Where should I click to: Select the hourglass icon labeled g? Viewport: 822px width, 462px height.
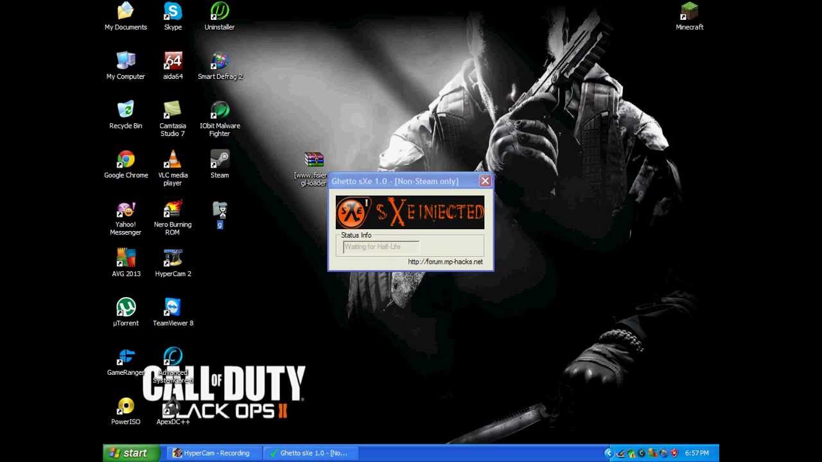[x=220, y=215]
